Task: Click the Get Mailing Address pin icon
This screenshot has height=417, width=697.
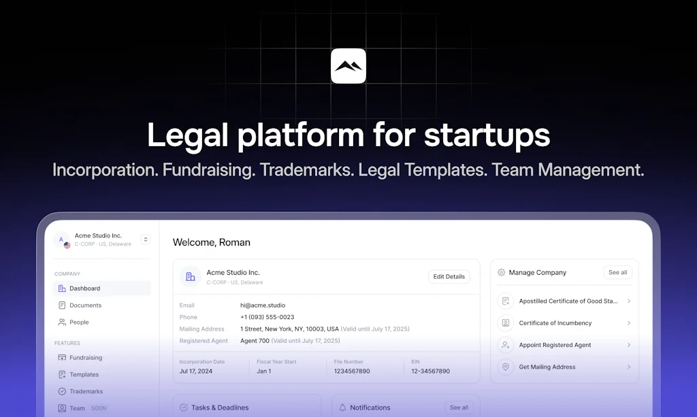Action: click(506, 367)
